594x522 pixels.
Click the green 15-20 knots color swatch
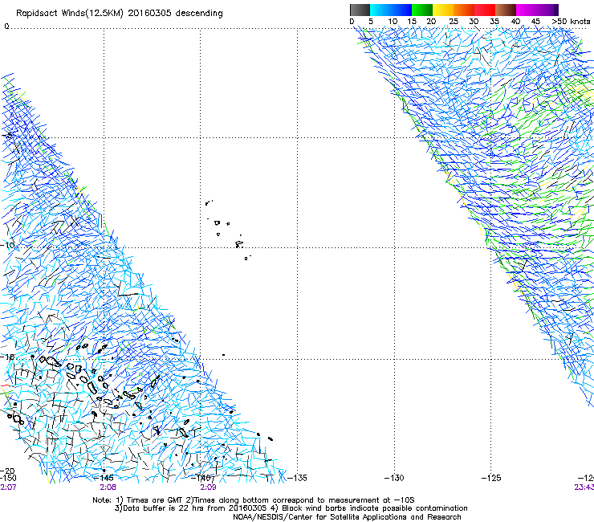coord(422,10)
